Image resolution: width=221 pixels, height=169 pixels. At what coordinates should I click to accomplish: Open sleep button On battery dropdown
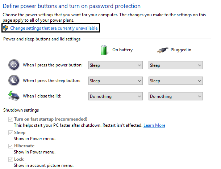point(116,81)
